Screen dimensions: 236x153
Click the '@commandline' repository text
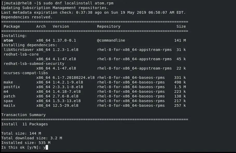pyautogui.click(x=111, y=40)
